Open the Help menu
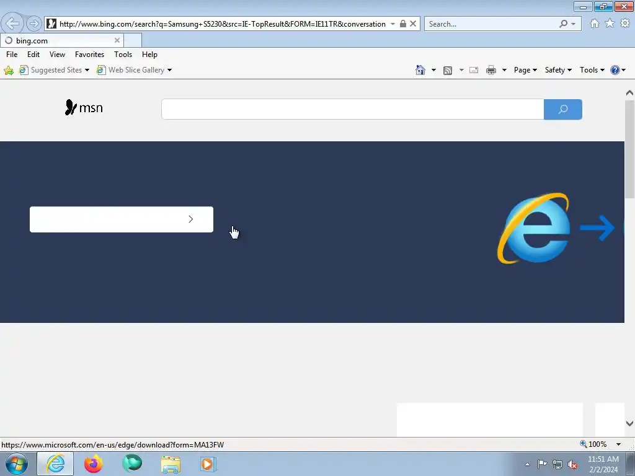 pyautogui.click(x=149, y=55)
